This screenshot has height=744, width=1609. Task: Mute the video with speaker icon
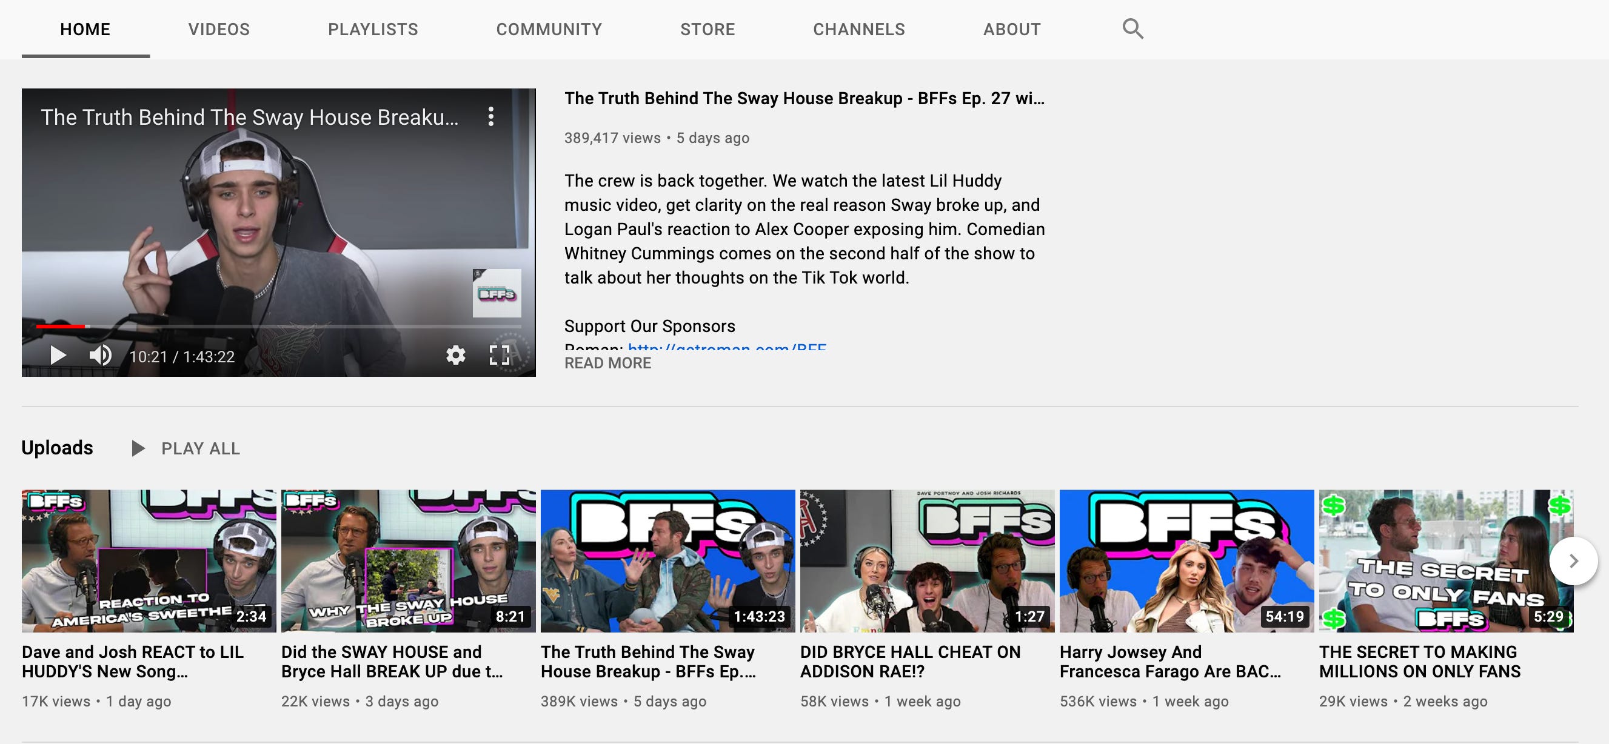click(100, 356)
